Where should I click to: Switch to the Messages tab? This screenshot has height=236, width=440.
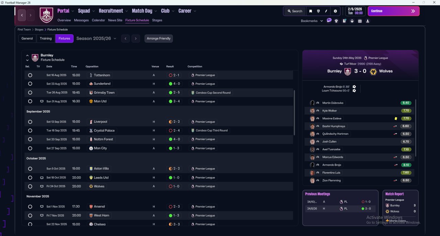[x=81, y=20]
